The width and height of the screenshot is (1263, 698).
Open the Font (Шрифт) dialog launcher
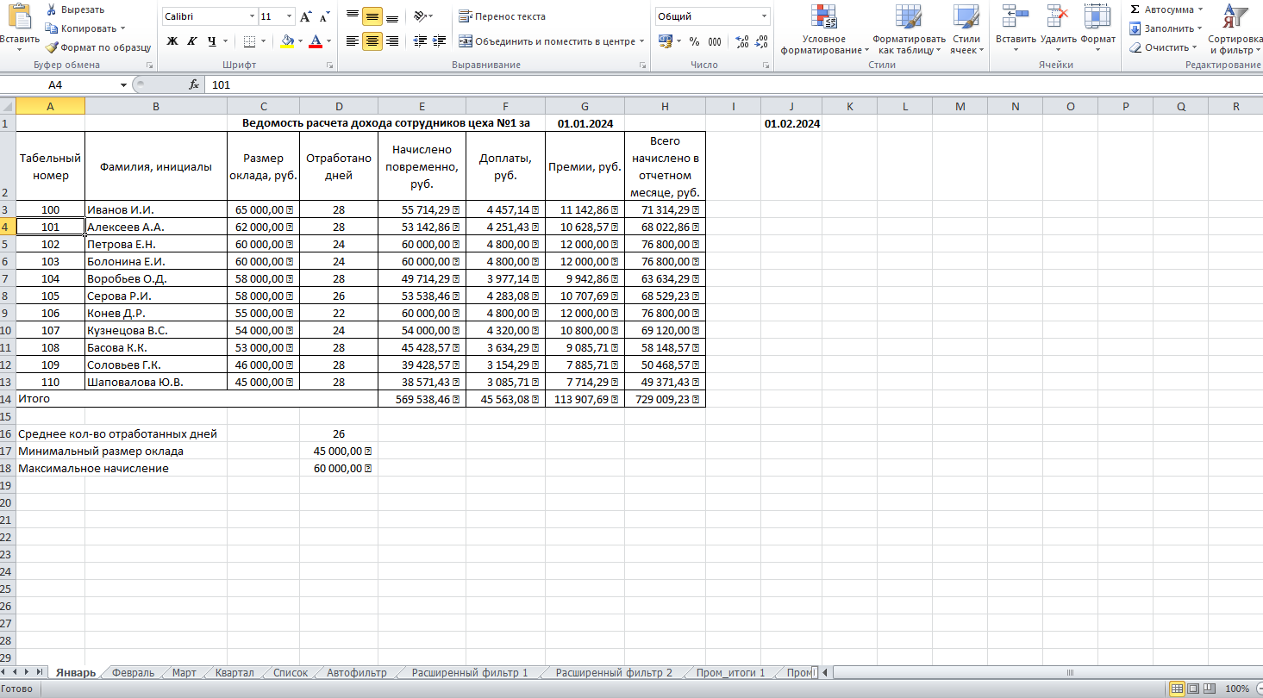point(329,65)
